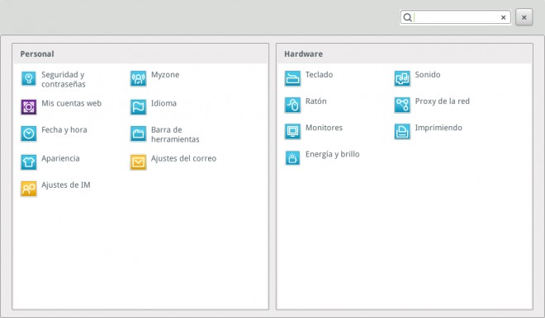Click the Idioma flag icon
Screen dimensions: 545x318
(139, 107)
